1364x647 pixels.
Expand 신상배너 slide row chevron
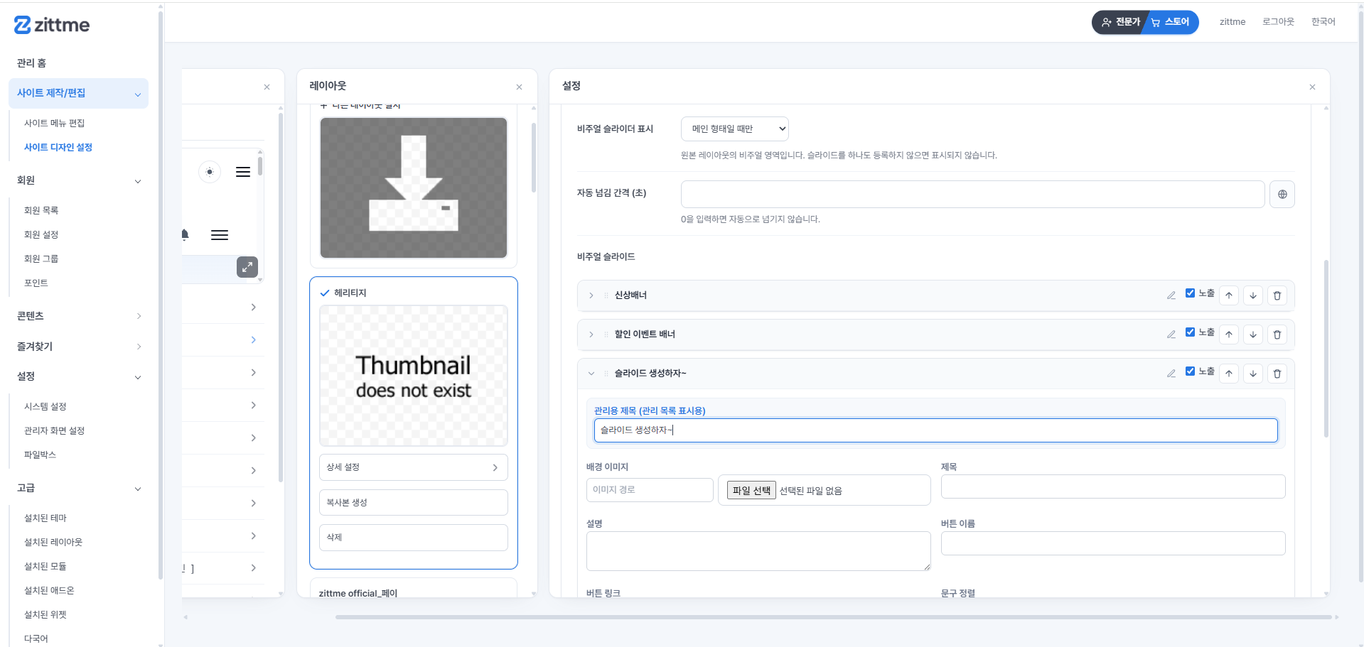[591, 295]
